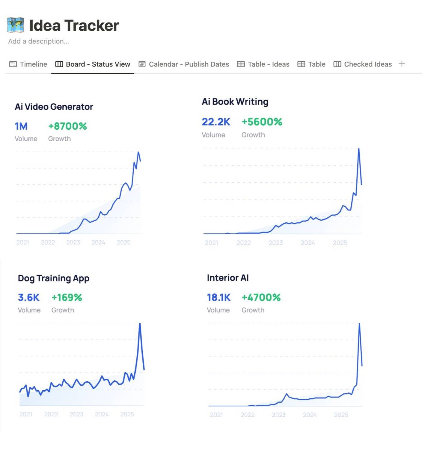
Task: Click the Checked Ideas board icon
Action: tap(337, 64)
